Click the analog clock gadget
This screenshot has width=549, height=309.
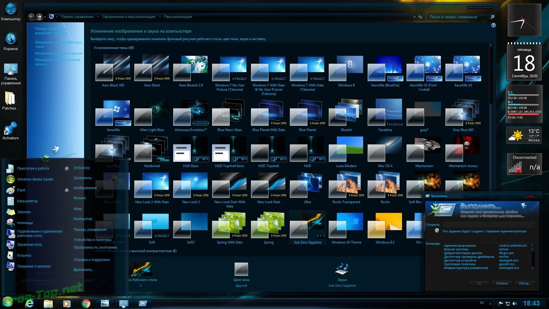(524, 20)
